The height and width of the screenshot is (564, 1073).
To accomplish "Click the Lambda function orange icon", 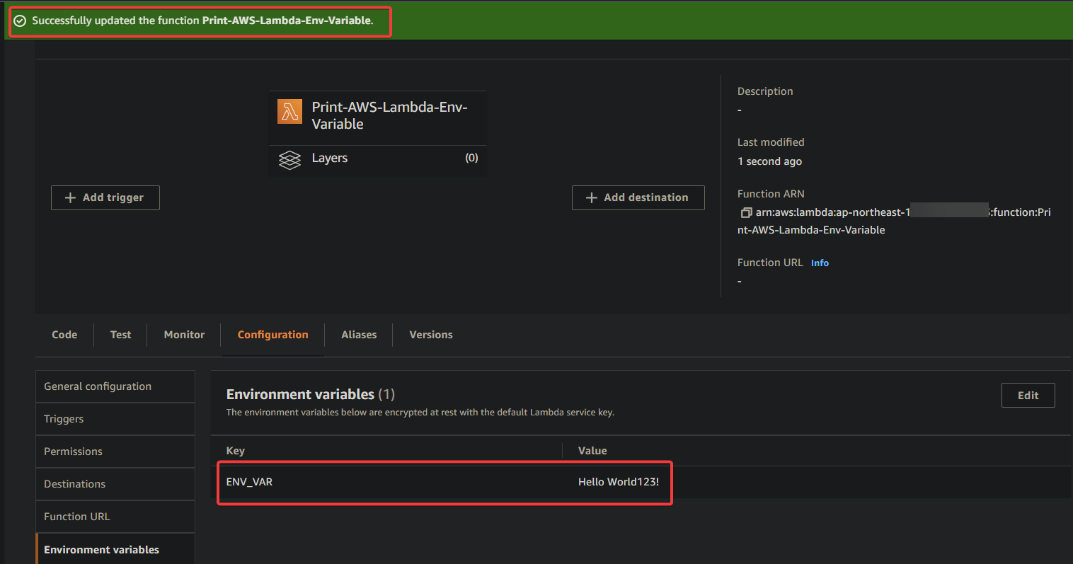I will pyautogui.click(x=289, y=111).
